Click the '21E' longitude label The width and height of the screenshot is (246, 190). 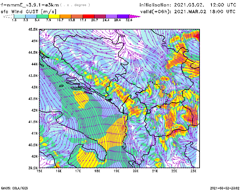(155, 171)
